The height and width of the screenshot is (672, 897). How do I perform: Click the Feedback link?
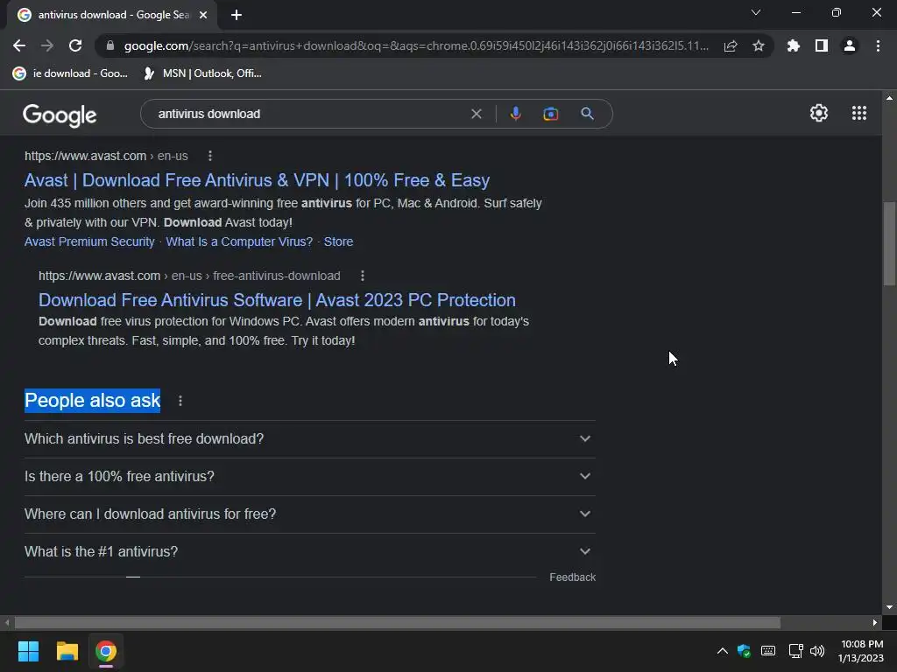573,577
